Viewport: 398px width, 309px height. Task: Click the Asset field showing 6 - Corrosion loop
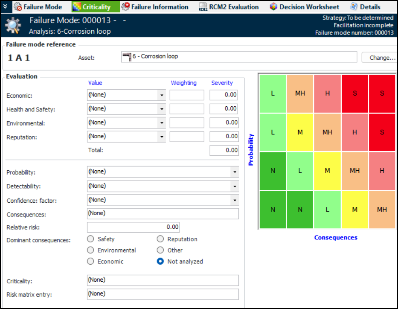coord(239,57)
